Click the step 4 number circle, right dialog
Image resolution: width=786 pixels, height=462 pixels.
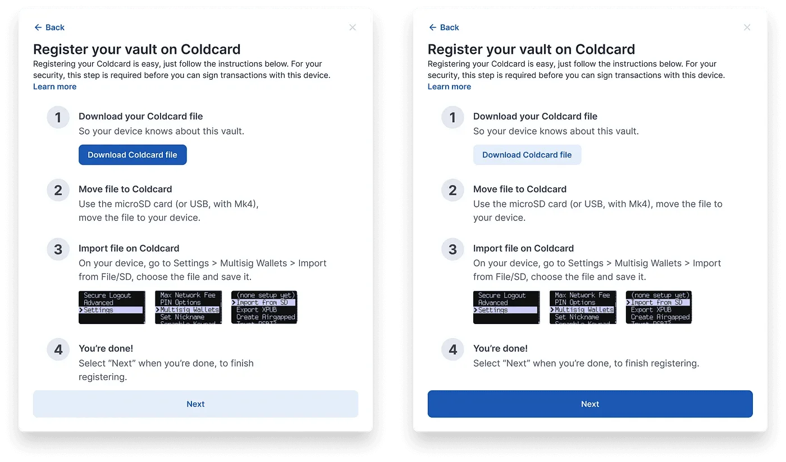tap(453, 349)
